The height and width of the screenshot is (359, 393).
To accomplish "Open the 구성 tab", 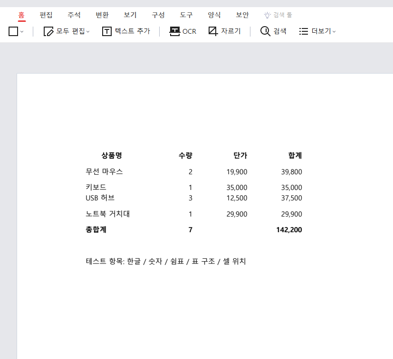I will 158,15.
